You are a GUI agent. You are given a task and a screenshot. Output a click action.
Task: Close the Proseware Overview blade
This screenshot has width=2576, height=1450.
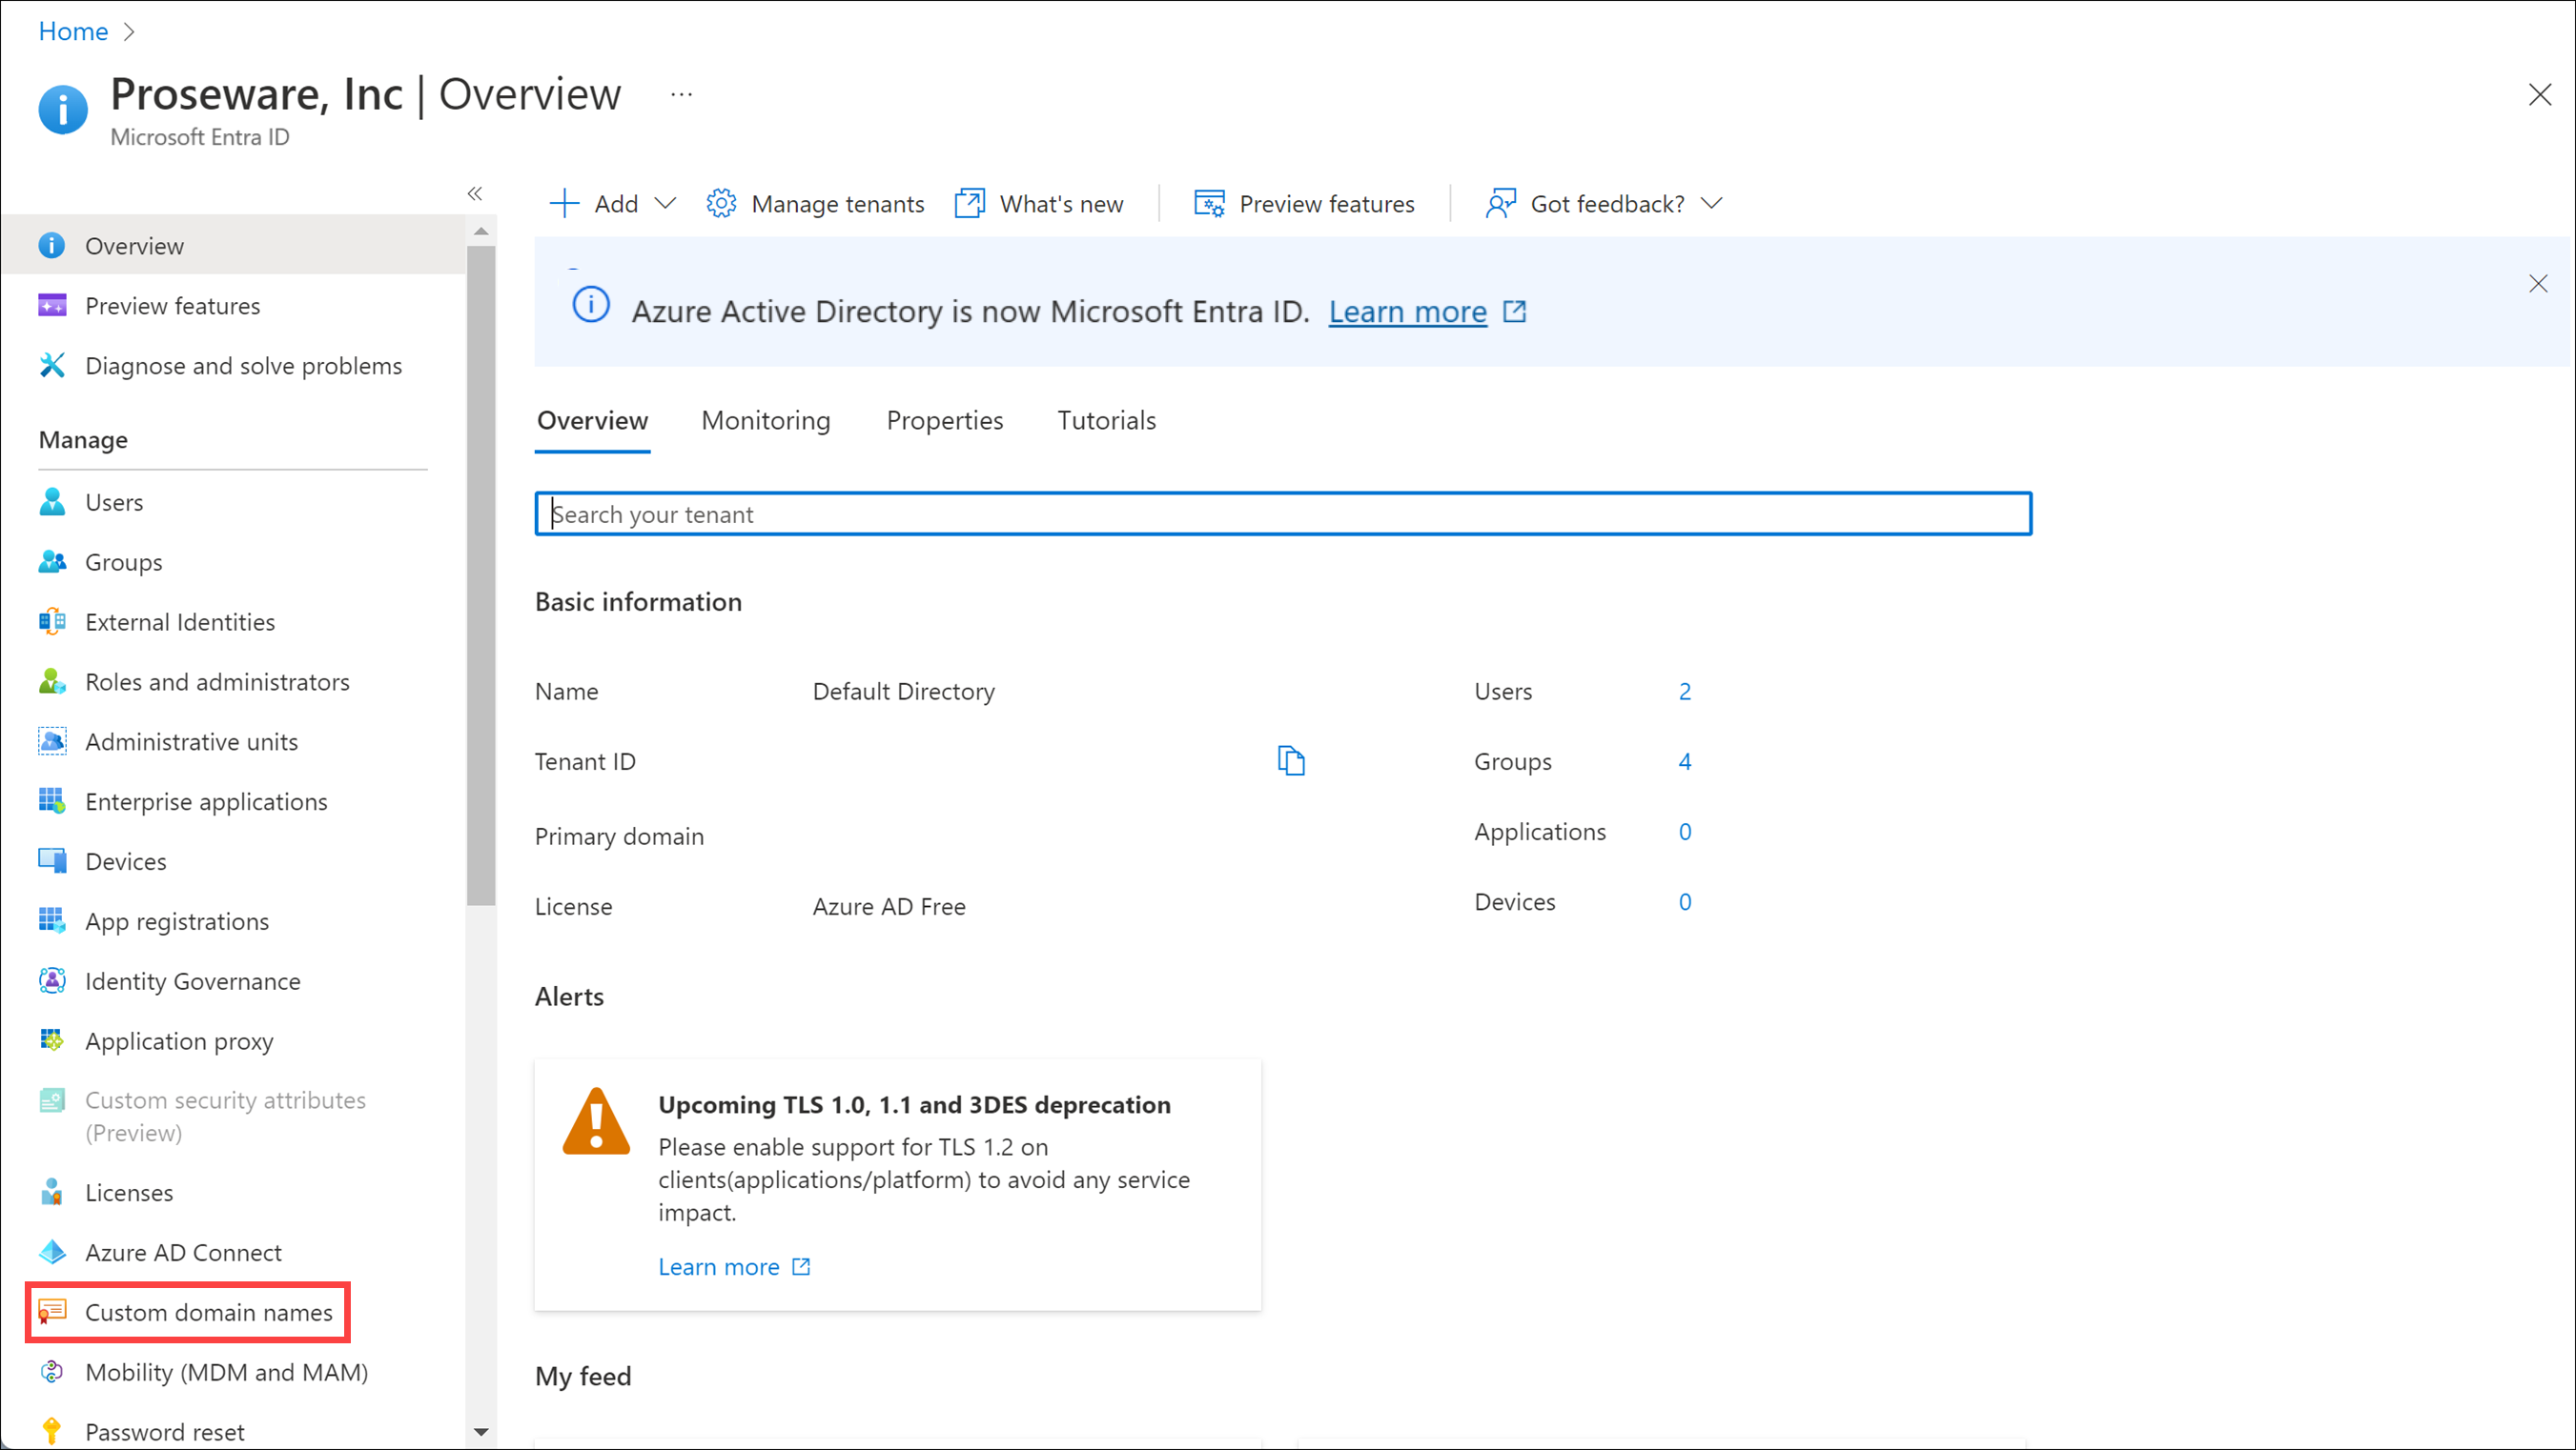(x=2540, y=95)
